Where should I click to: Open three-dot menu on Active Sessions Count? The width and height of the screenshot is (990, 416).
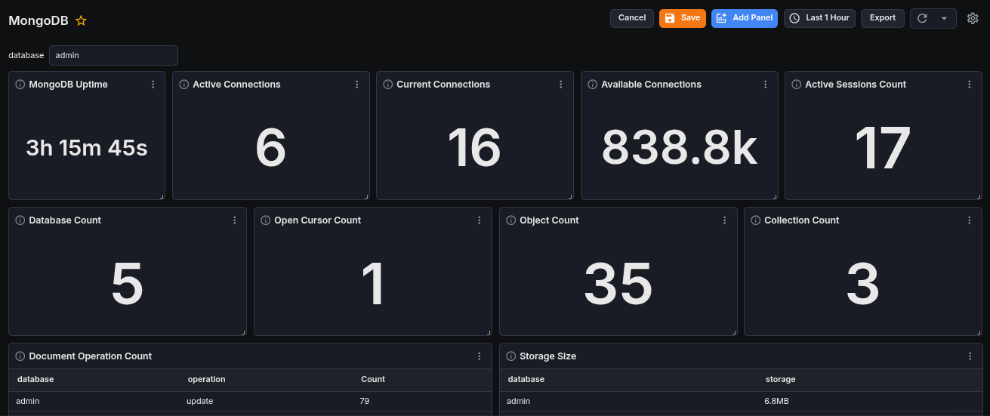[x=970, y=85]
